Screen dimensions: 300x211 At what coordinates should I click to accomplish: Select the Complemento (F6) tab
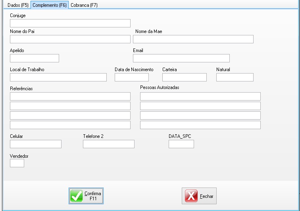coord(50,5)
